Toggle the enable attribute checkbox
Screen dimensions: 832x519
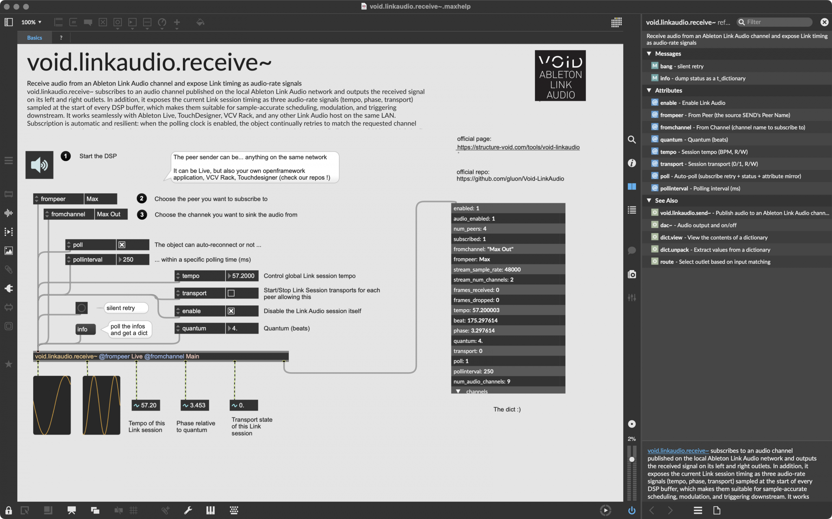point(231,311)
